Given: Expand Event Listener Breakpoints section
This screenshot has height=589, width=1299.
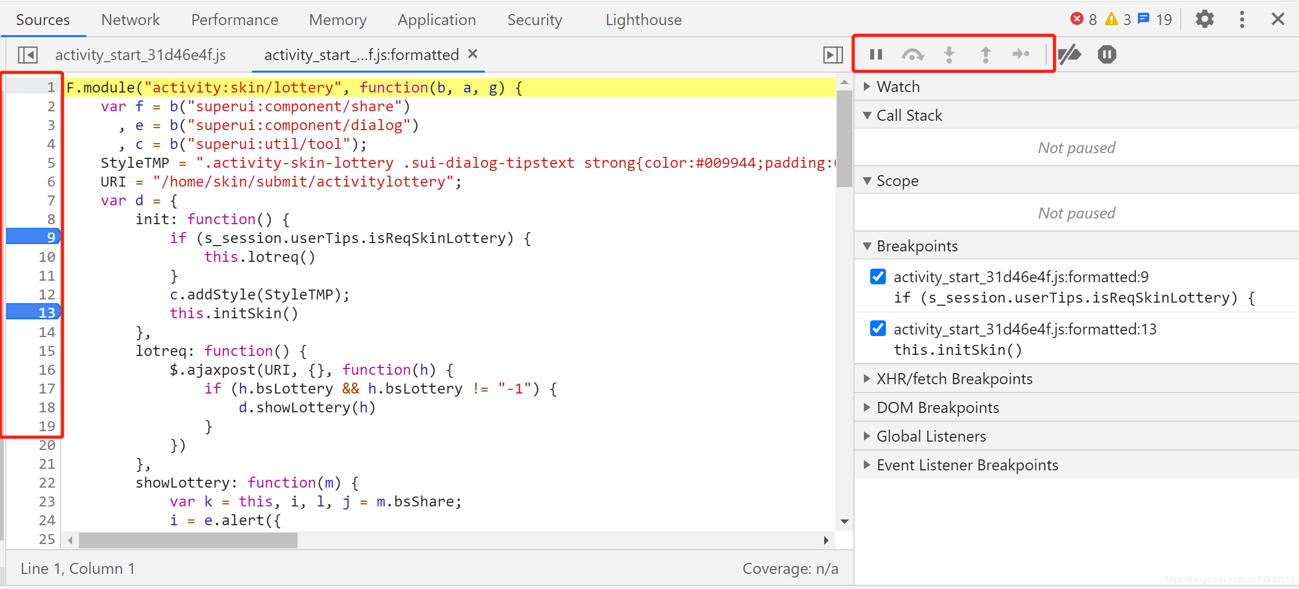Looking at the screenshot, I should (x=966, y=465).
